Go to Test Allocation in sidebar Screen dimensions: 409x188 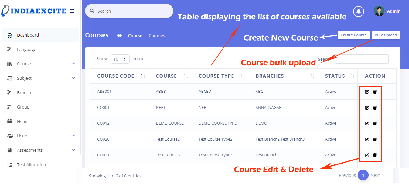(31, 165)
